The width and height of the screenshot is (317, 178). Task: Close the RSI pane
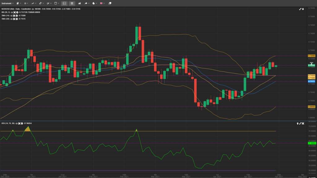(x=303, y=123)
